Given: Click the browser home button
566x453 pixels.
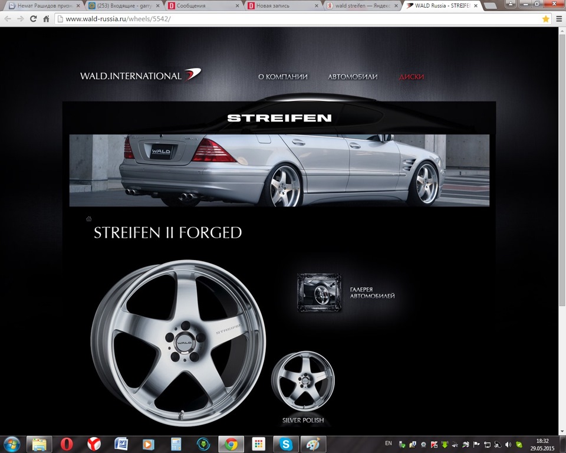Looking at the screenshot, I should pos(46,18).
